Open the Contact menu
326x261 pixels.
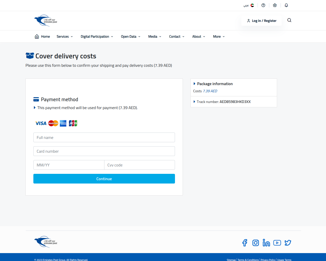coord(177,36)
